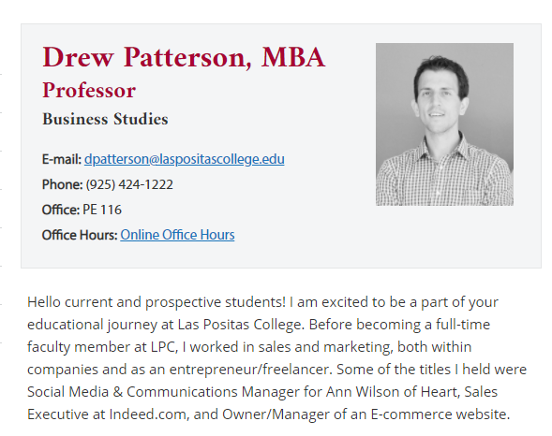Select the Business Studies department text
Screen dimensions: 552x436
coord(105,119)
